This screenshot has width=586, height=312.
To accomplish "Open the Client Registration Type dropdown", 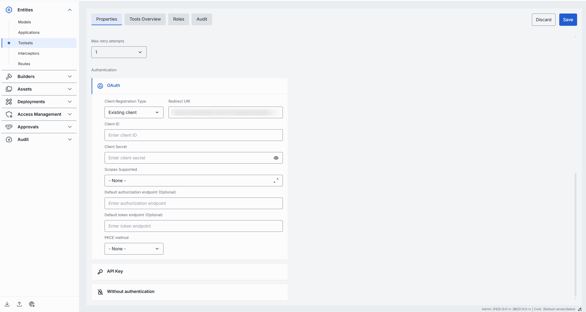I will pos(134,112).
